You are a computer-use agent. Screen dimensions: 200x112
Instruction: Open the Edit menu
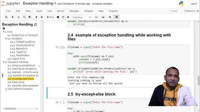click(x=18, y=11)
